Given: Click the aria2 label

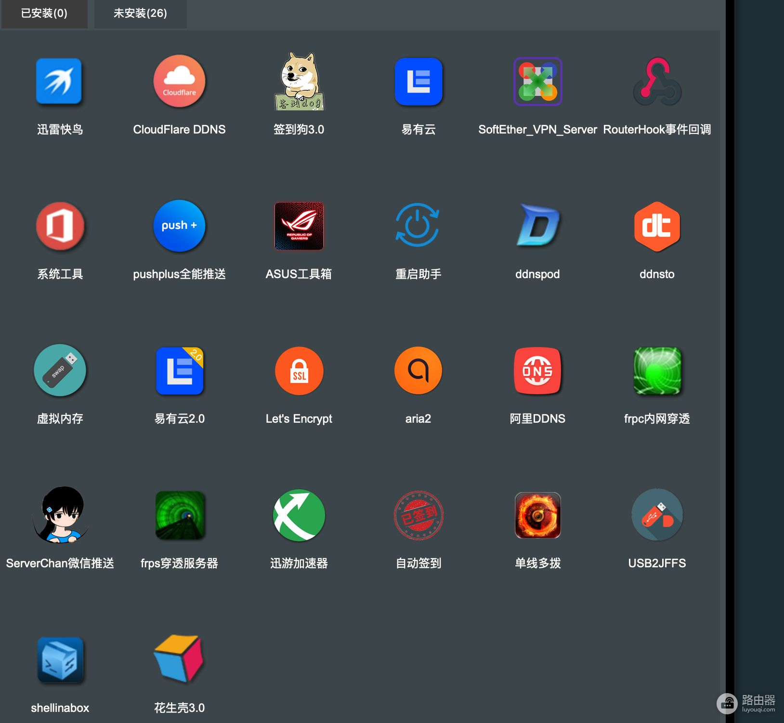Looking at the screenshot, I should click(418, 418).
